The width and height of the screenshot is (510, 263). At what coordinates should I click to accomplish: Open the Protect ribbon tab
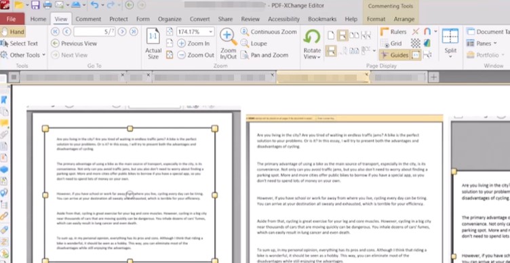coord(119,19)
